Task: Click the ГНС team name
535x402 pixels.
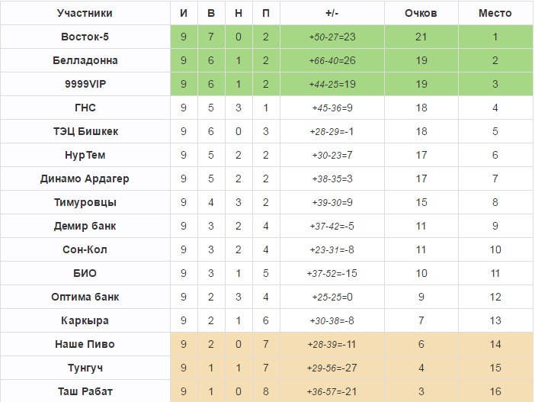Action: 85,108
